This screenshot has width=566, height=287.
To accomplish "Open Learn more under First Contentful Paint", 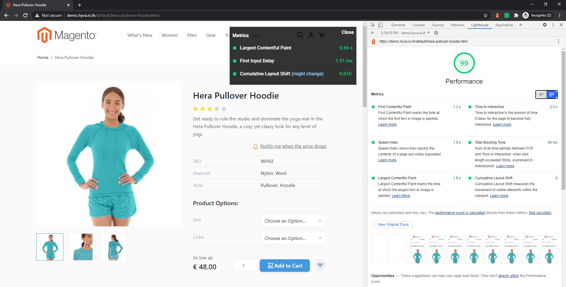I will coord(387,125).
